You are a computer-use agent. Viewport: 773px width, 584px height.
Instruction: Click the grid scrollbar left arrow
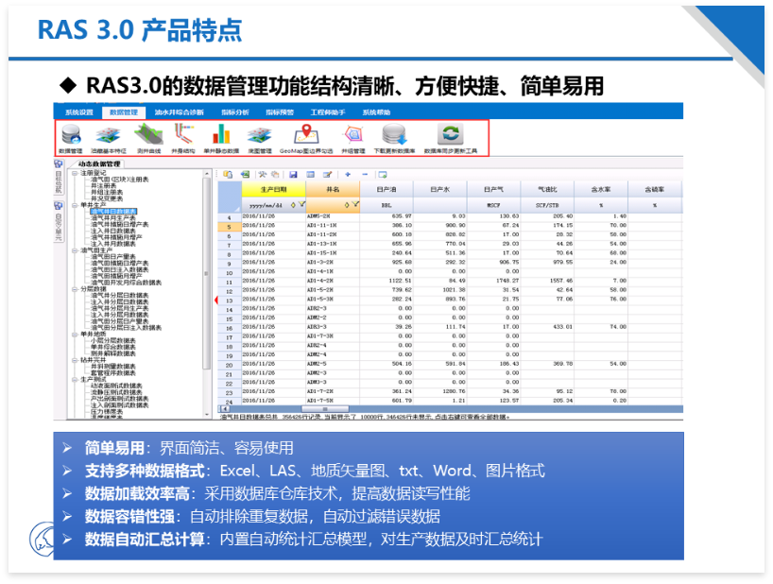225,409
